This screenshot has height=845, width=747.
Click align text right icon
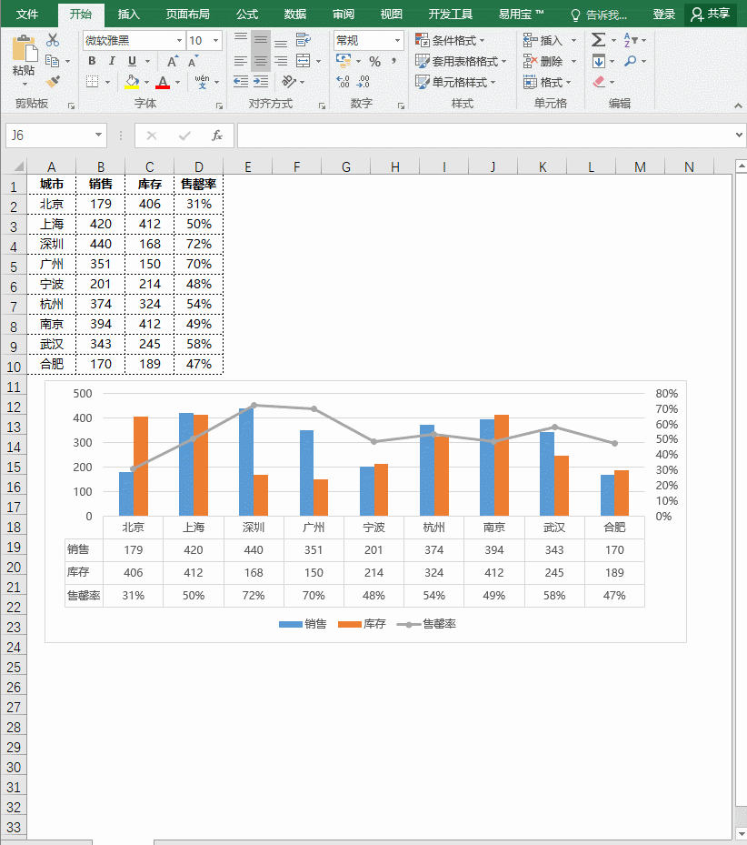tap(281, 61)
